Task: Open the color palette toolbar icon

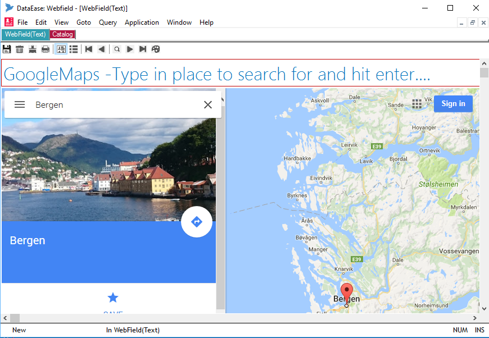Action: point(156,49)
